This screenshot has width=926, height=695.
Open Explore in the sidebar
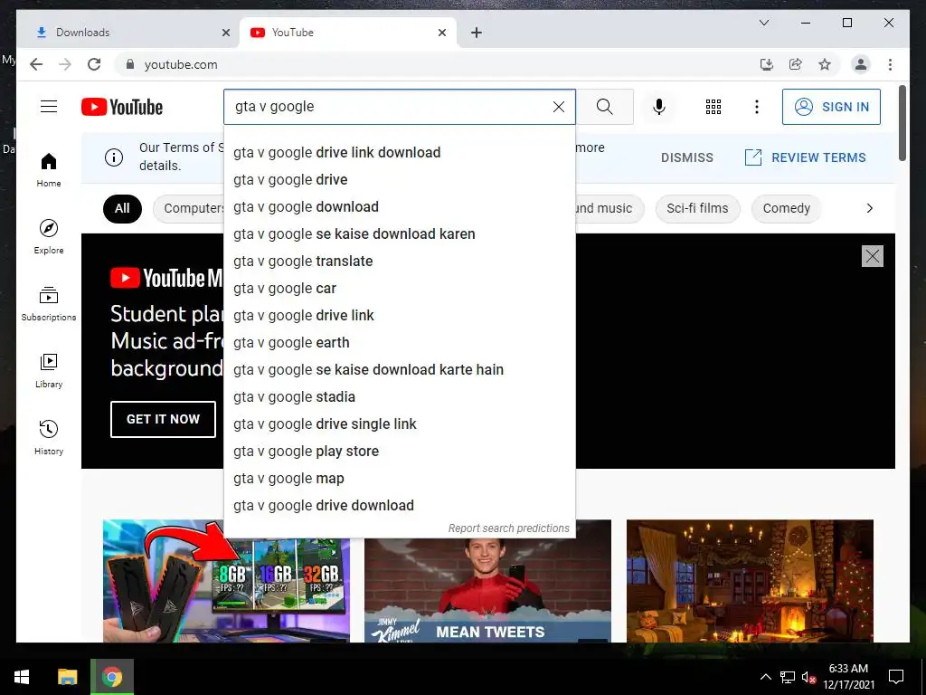click(49, 237)
